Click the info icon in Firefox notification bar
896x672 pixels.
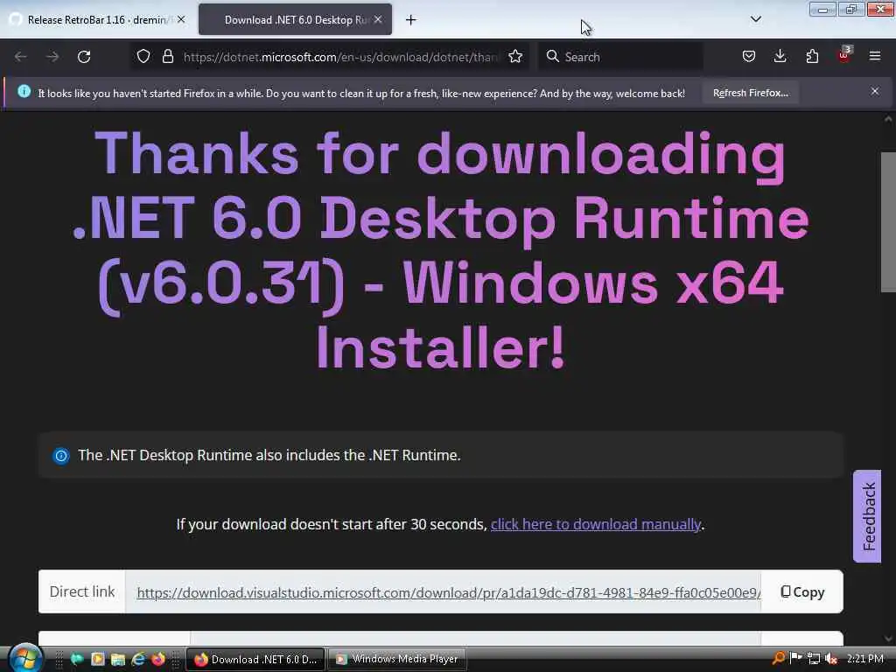tap(24, 91)
